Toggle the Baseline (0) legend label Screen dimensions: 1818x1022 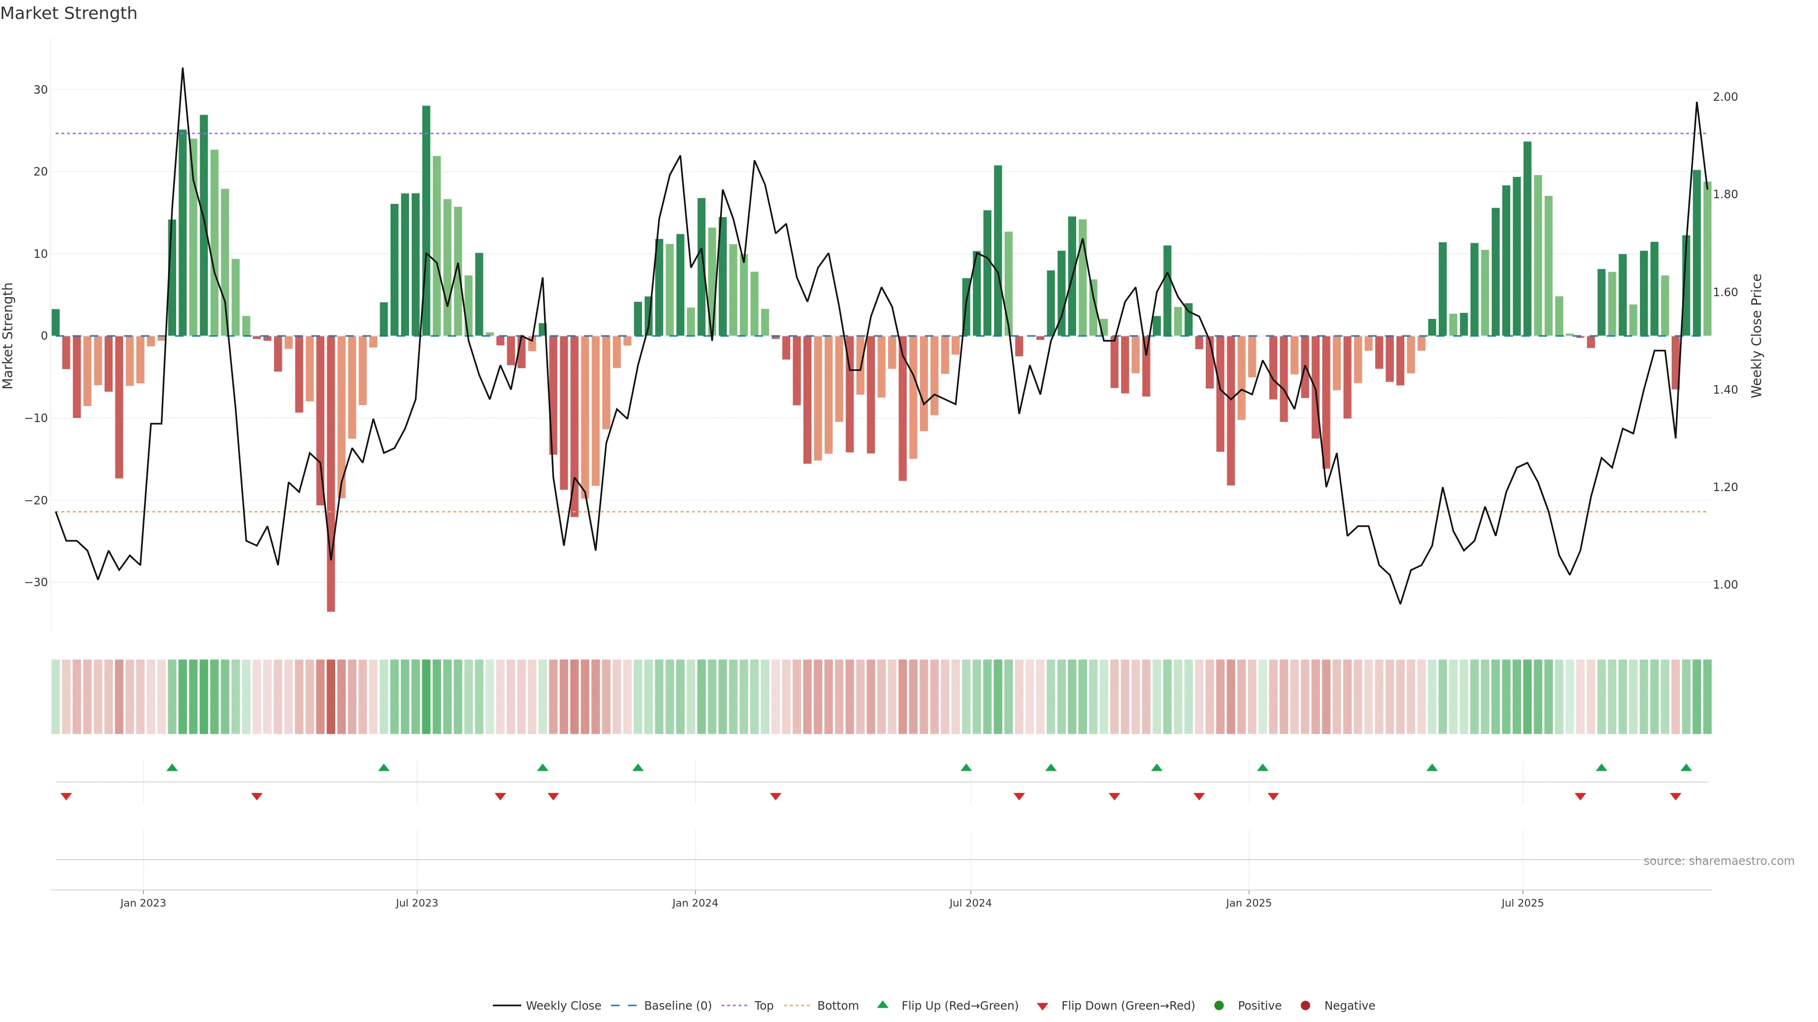[677, 1005]
